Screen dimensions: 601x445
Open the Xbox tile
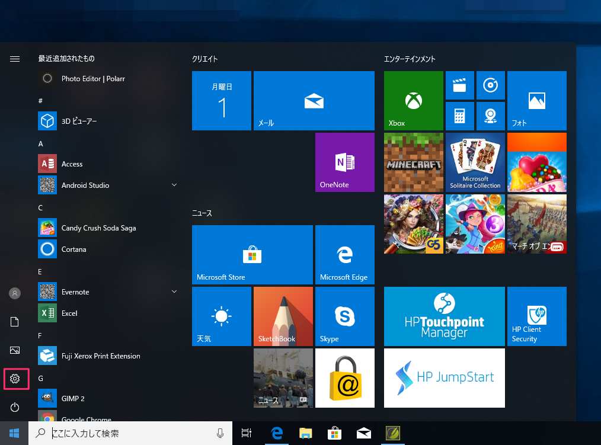[x=413, y=100]
